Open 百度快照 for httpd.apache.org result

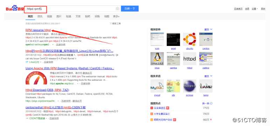point(85,84)
